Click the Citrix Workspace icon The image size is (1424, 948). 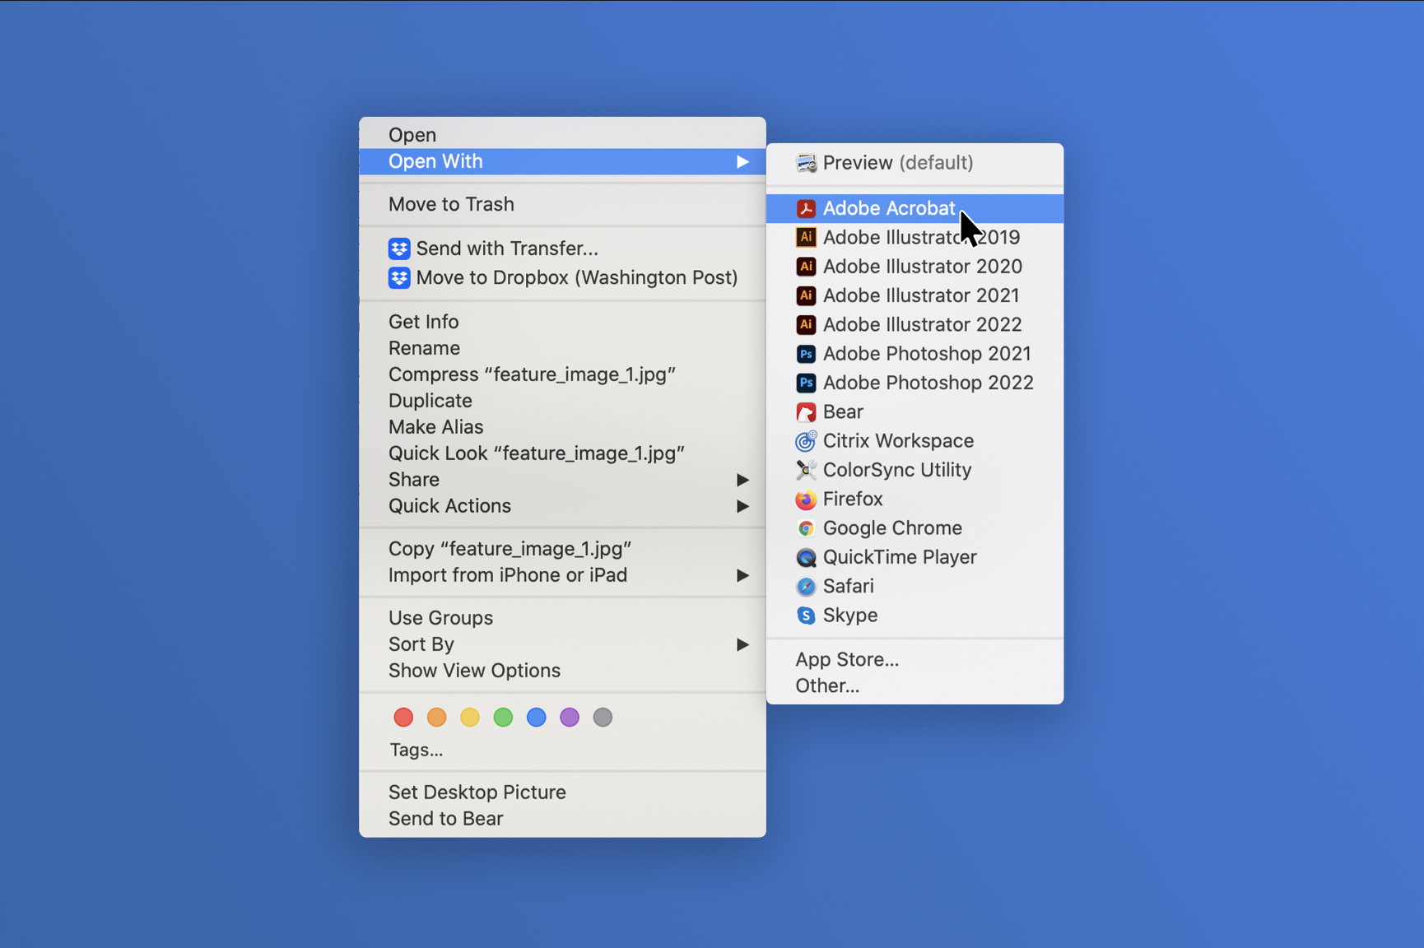pos(806,441)
